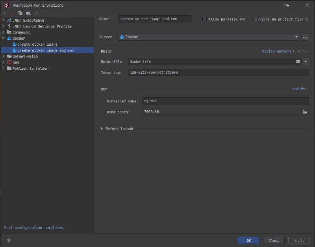
Task: Open Edit configuration templates link
Action: pos(35,228)
